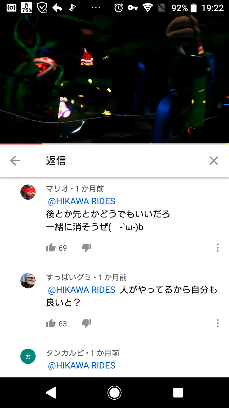
Task: Tap the Android home circle button
Action: (114, 393)
